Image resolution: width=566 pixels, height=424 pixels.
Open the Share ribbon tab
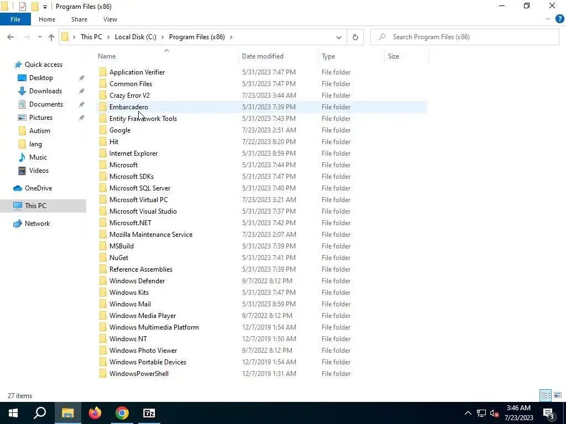pyautogui.click(x=79, y=19)
